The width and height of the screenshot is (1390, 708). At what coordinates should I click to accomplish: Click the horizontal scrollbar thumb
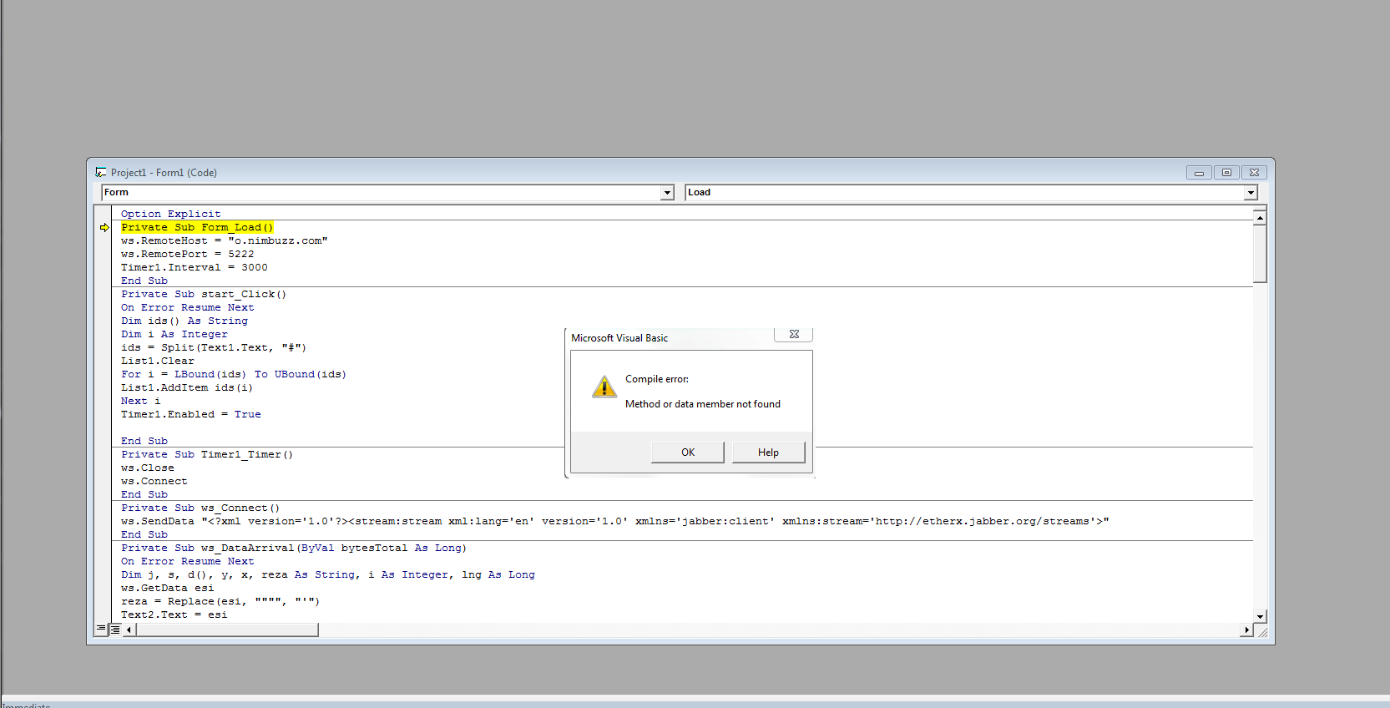click(227, 630)
